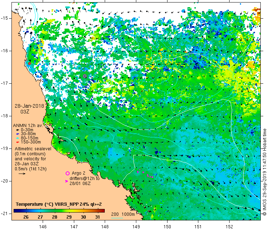
Task: Click the magenta Argo float circle on the map
Action: (x=85, y=76)
